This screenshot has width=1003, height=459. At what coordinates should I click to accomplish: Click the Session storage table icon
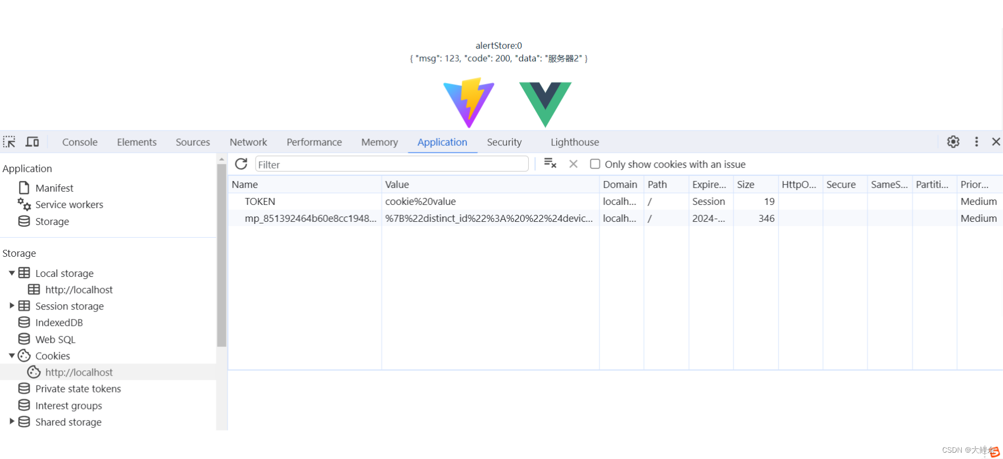pos(24,305)
